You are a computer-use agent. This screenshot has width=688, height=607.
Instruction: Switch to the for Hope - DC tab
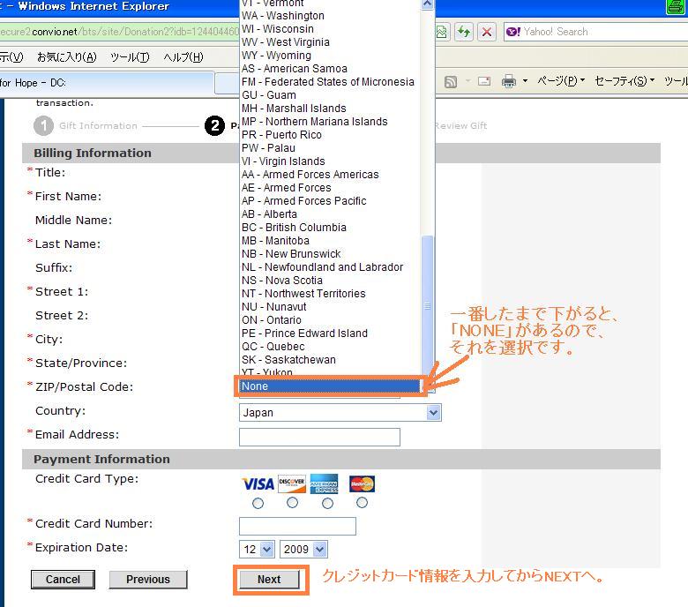coord(107,83)
